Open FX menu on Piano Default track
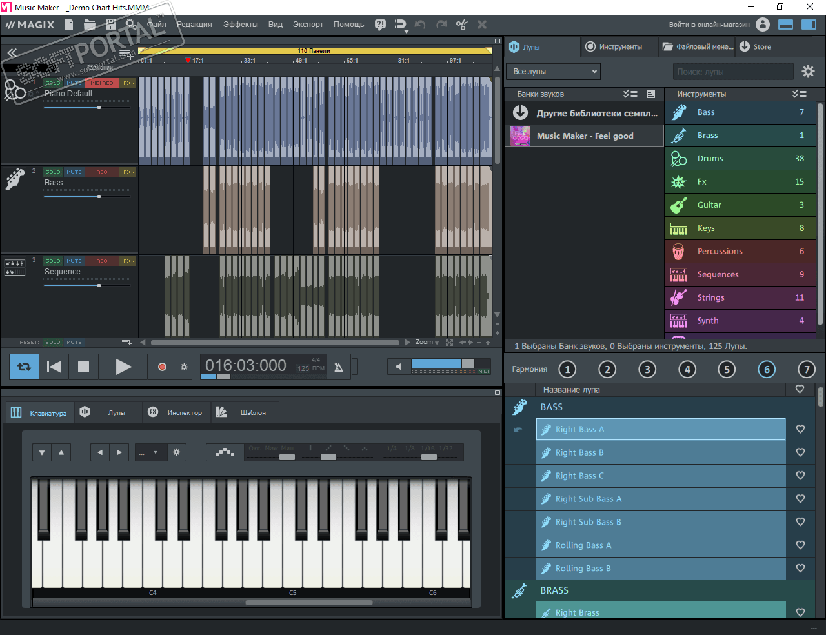 128,83
